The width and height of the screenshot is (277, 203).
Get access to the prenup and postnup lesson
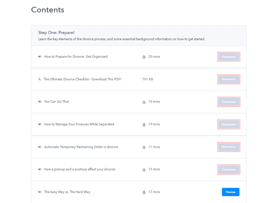[x=229, y=169]
